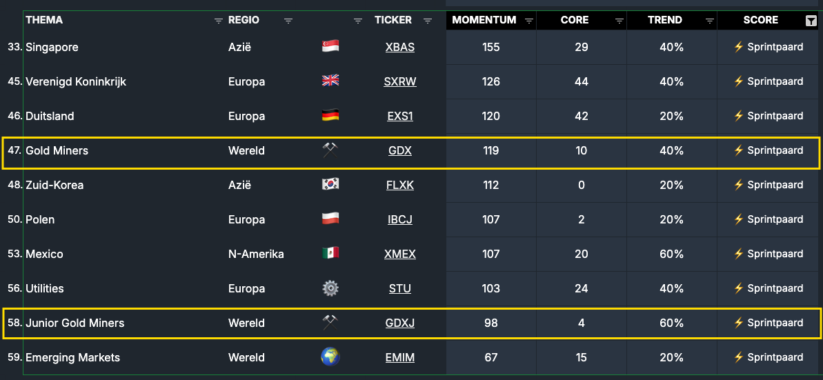This screenshot has height=380, width=823.
Task: Click the CORE column header label
Action: 575,20
